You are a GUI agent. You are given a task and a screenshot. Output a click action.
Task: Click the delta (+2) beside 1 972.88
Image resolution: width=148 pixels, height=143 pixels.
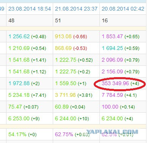(35, 84)
